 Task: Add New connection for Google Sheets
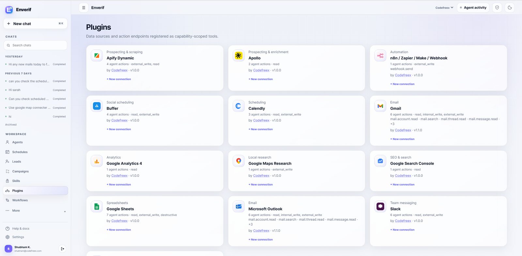(x=119, y=230)
